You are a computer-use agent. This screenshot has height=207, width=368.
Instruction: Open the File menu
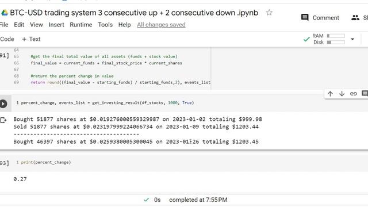pos(4,25)
